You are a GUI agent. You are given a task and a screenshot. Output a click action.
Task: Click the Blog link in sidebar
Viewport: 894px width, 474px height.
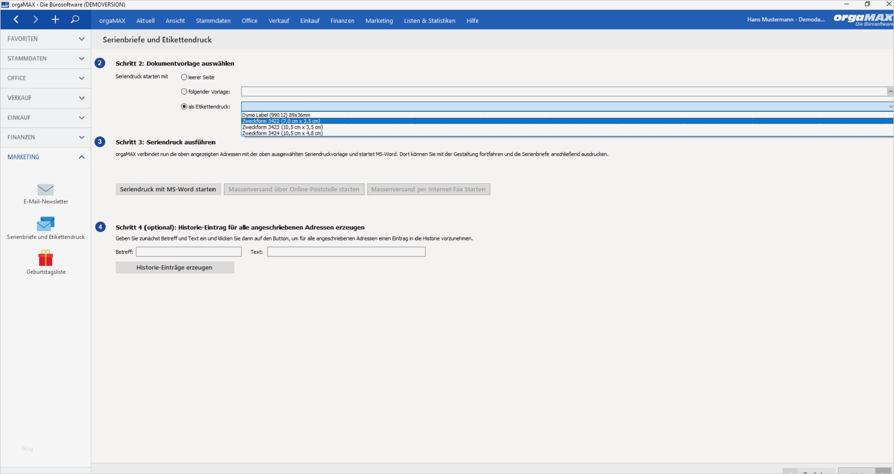pyautogui.click(x=27, y=449)
